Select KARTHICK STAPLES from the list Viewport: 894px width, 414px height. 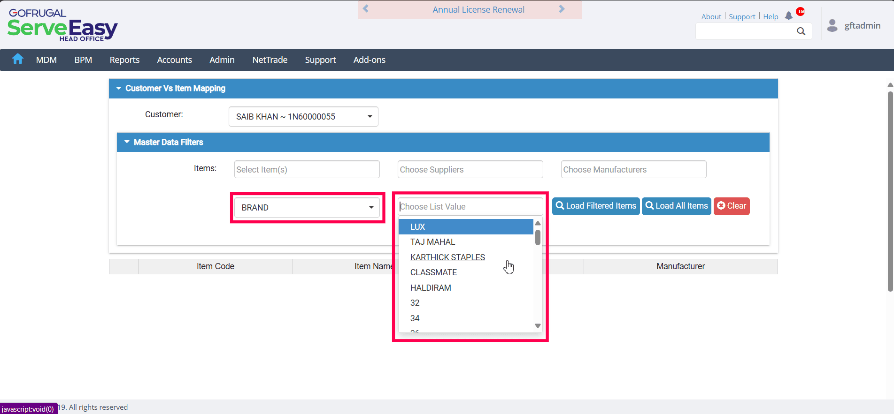466,257
